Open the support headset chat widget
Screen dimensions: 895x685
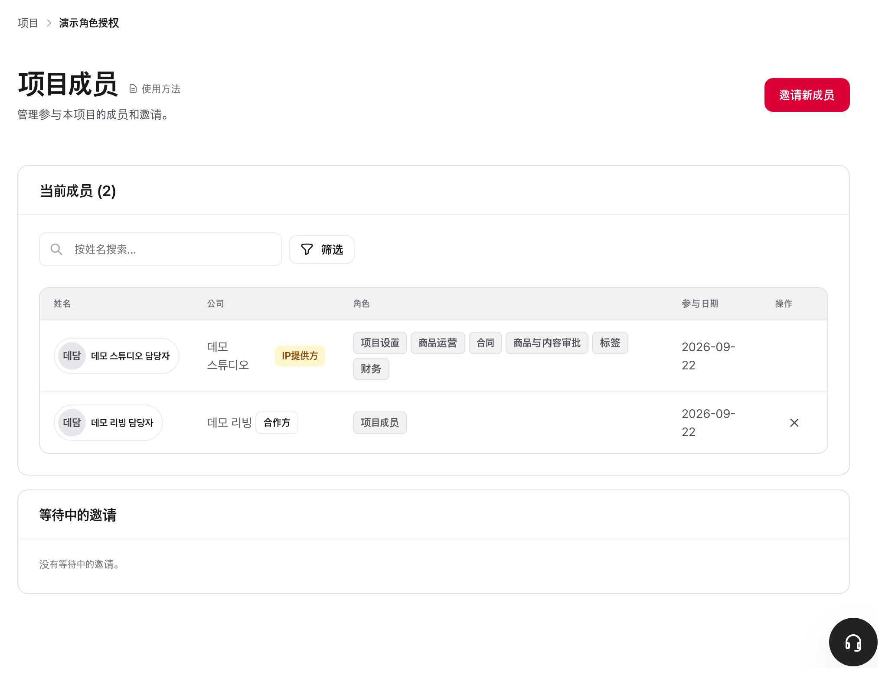coord(853,642)
